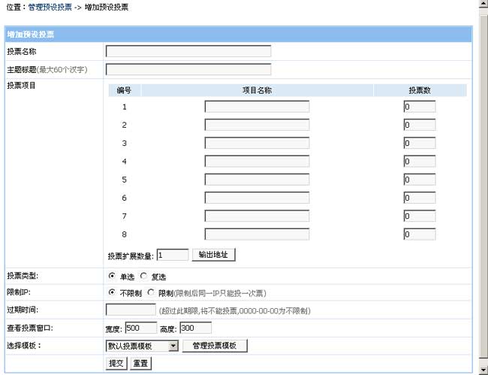Click the 宽度 window width field
The height and width of the screenshot is (375, 488).
pyautogui.click(x=140, y=328)
